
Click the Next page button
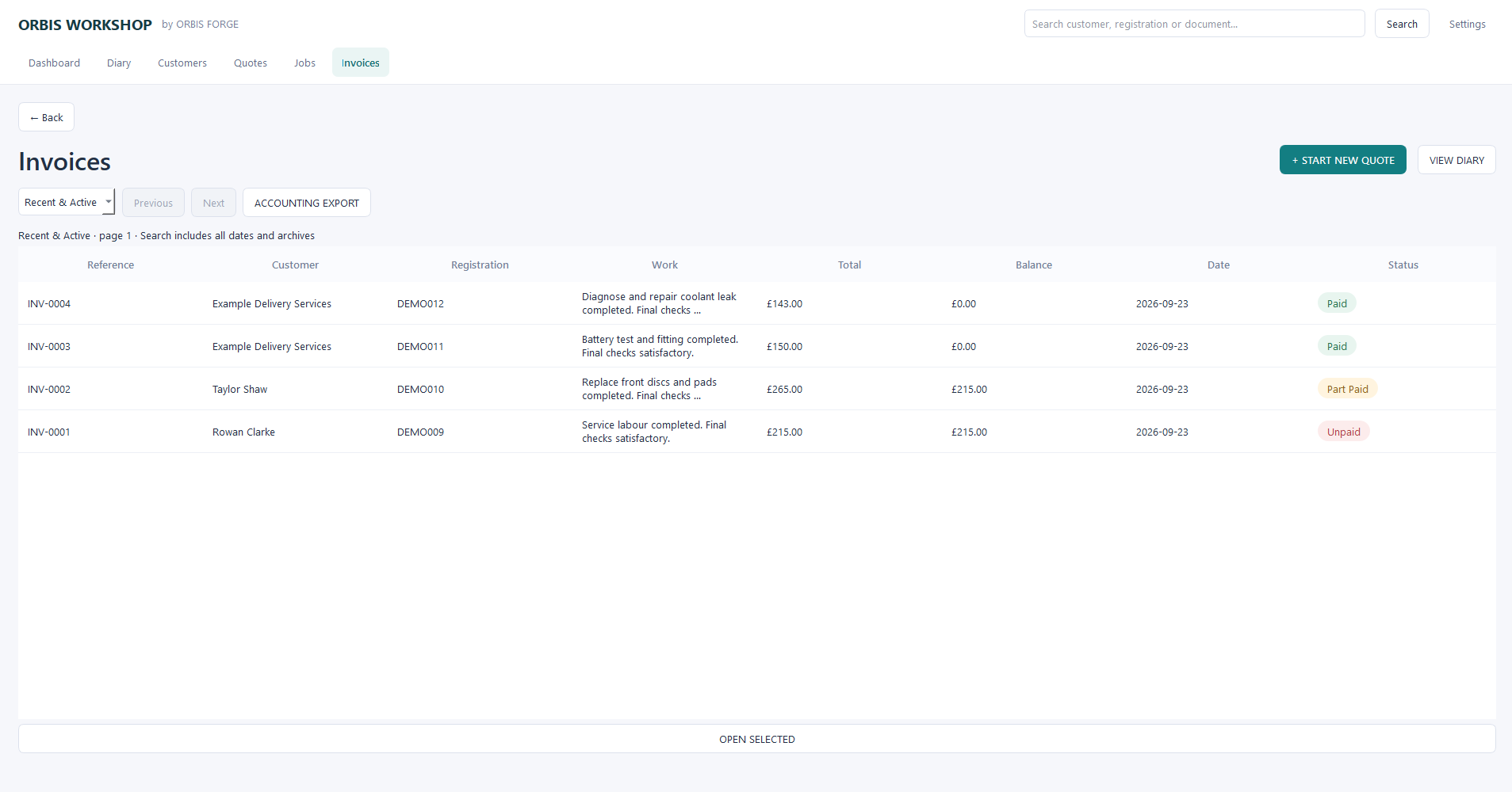click(x=213, y=203)
